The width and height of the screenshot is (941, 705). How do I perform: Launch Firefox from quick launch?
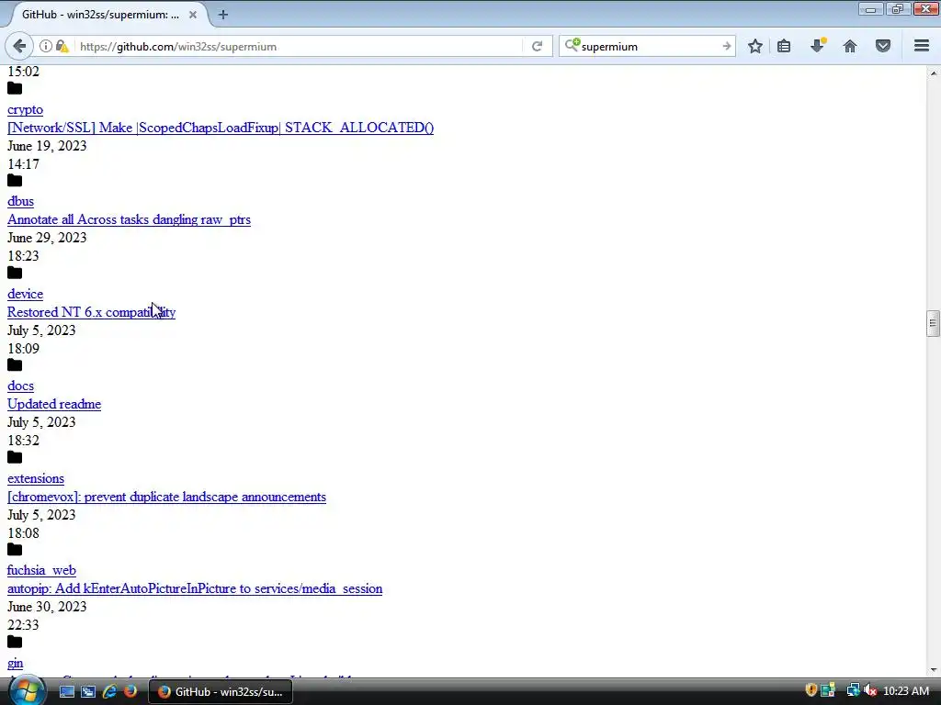[x=130, y=692]
